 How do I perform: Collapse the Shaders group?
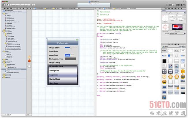pyautogui.click(x=3, y=51)
